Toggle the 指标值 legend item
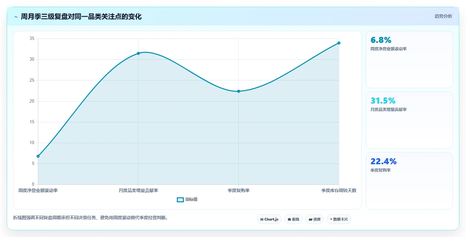The width and height of the screenshot is (466, 237). pos(187,199)
